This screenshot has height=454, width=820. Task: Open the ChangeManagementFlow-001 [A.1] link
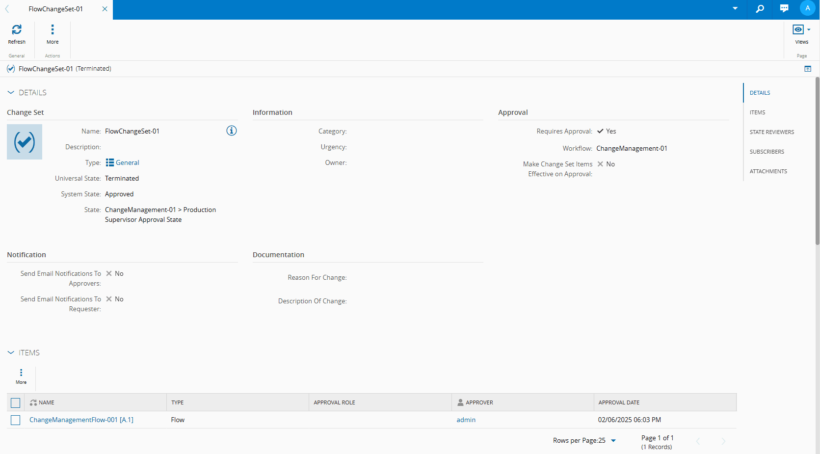[81, 420]
